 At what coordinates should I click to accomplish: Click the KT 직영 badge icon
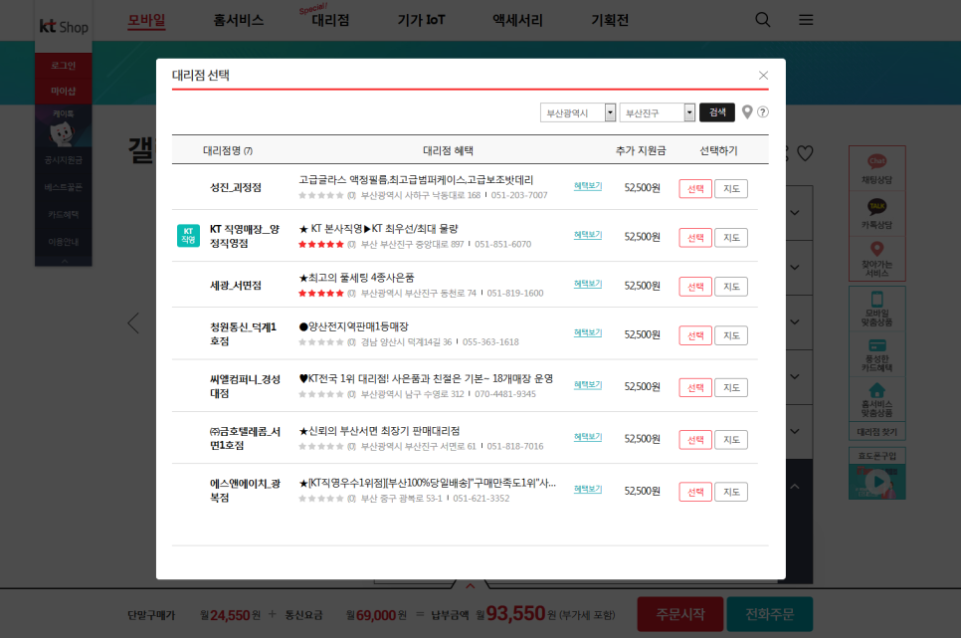[188, 236]
